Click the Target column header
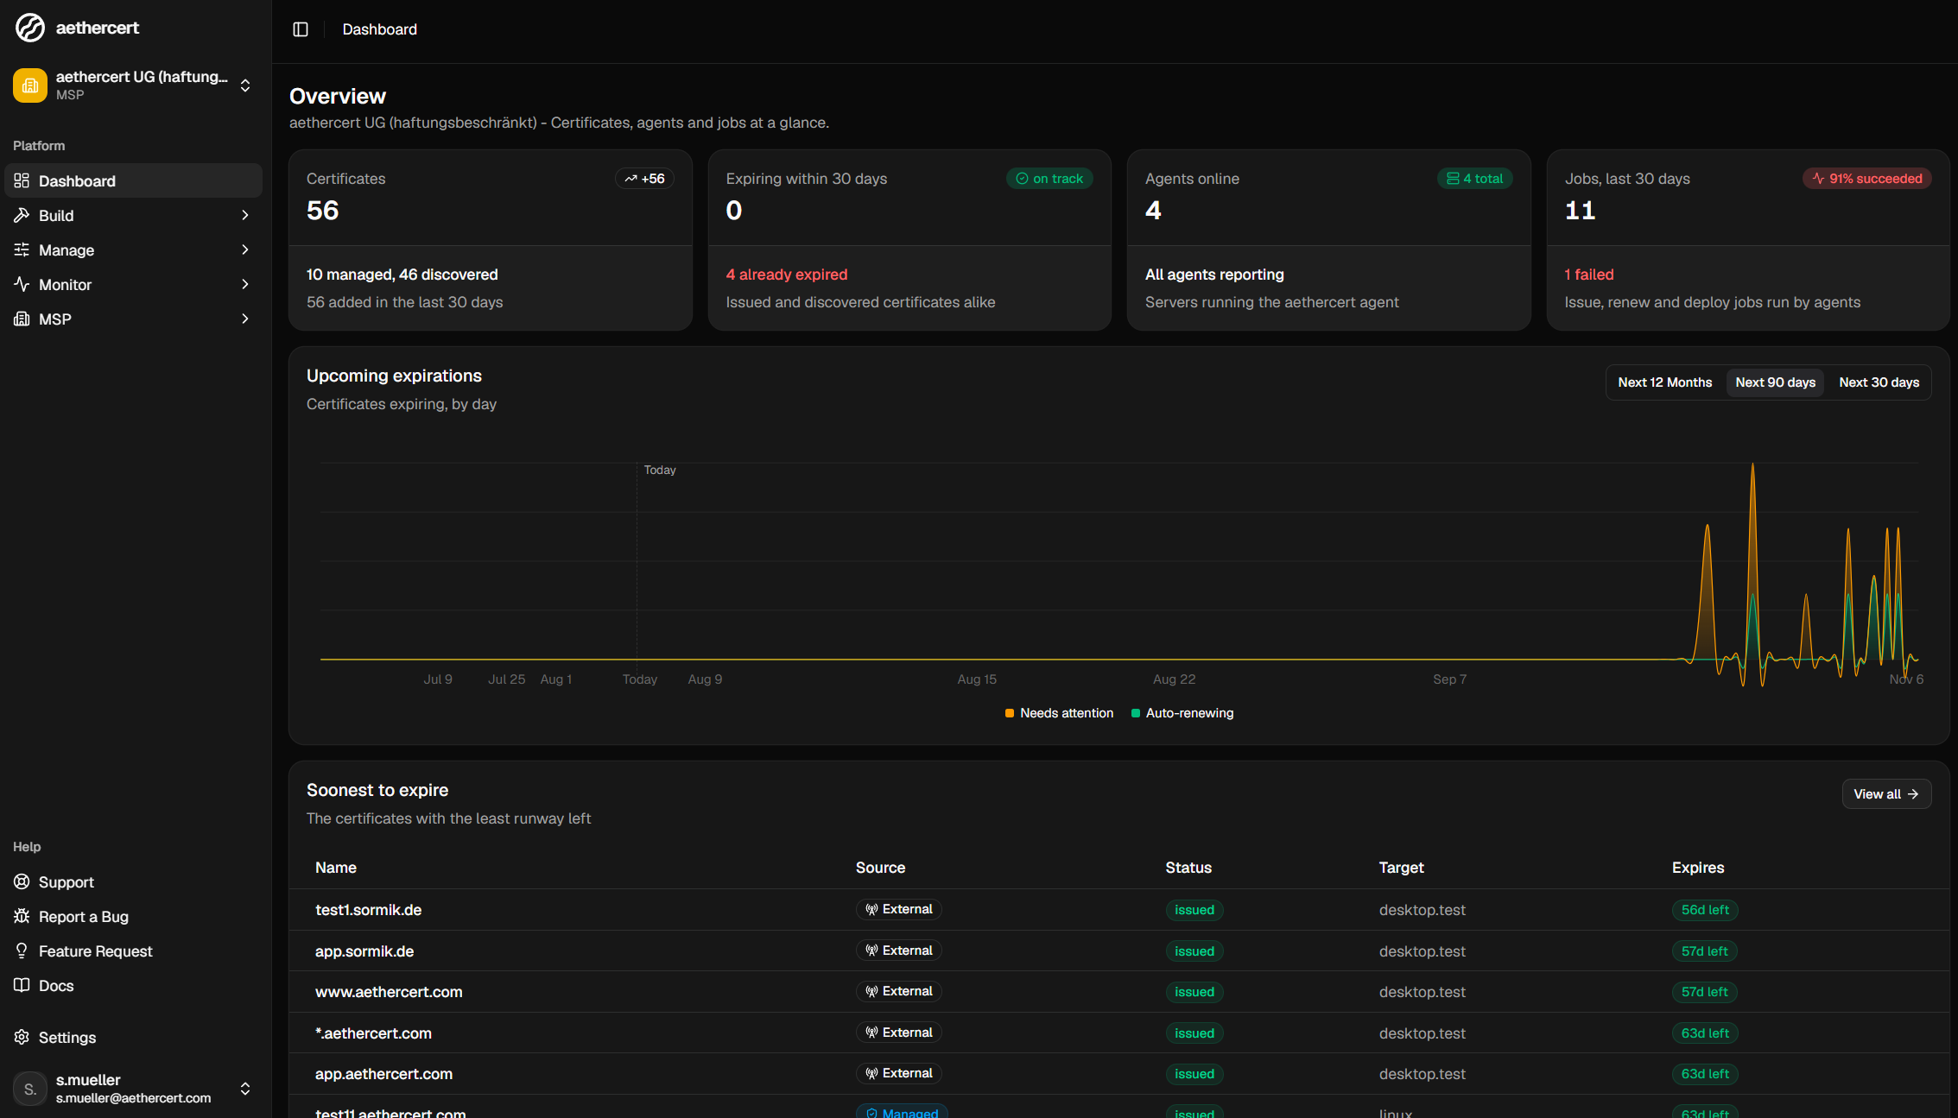The width and height of the screenshot is (1958, 1118). (x=1401, y=868)
